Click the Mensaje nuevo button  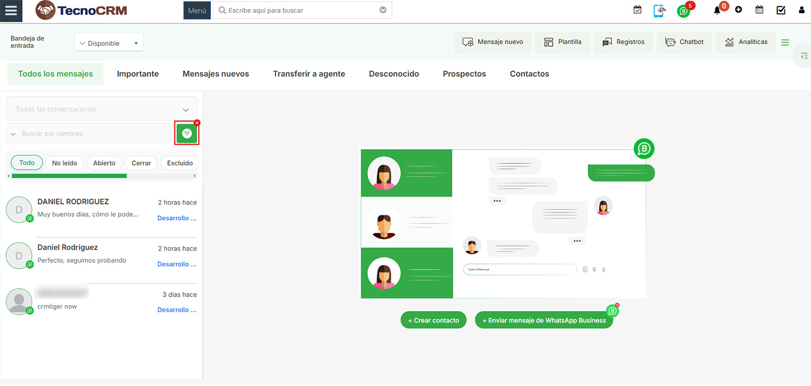tap(492, 42)
